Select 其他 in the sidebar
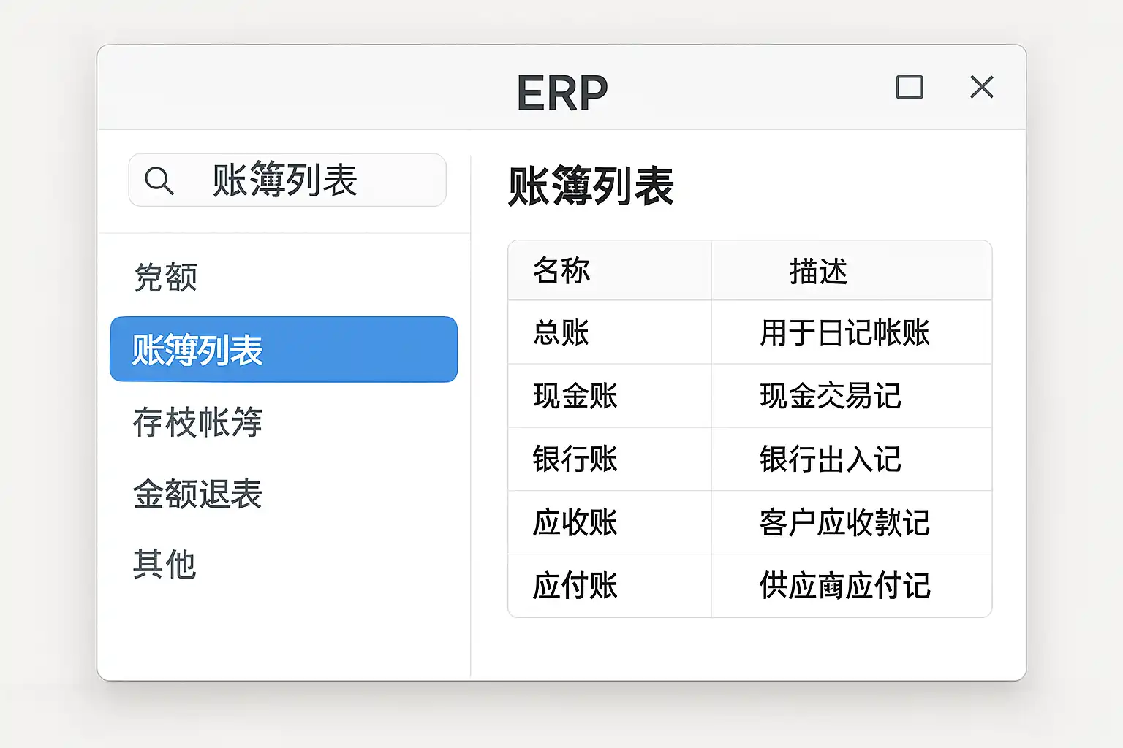 tap(165, 565)
